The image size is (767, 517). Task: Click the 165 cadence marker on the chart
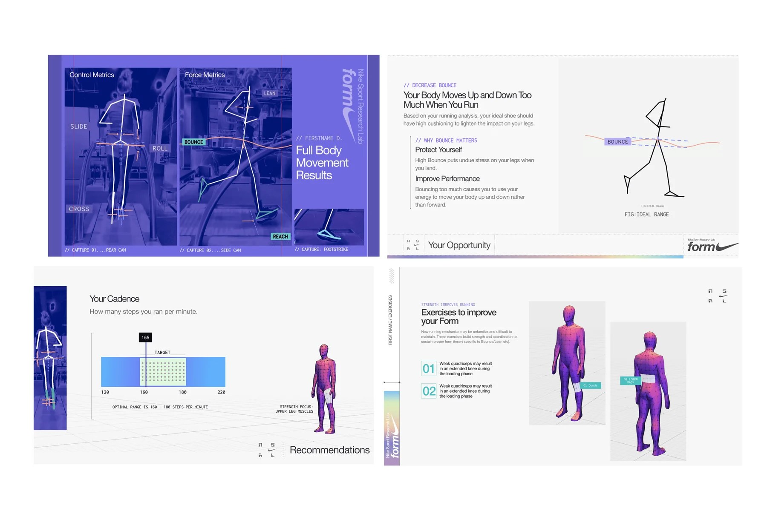[145, 338]
